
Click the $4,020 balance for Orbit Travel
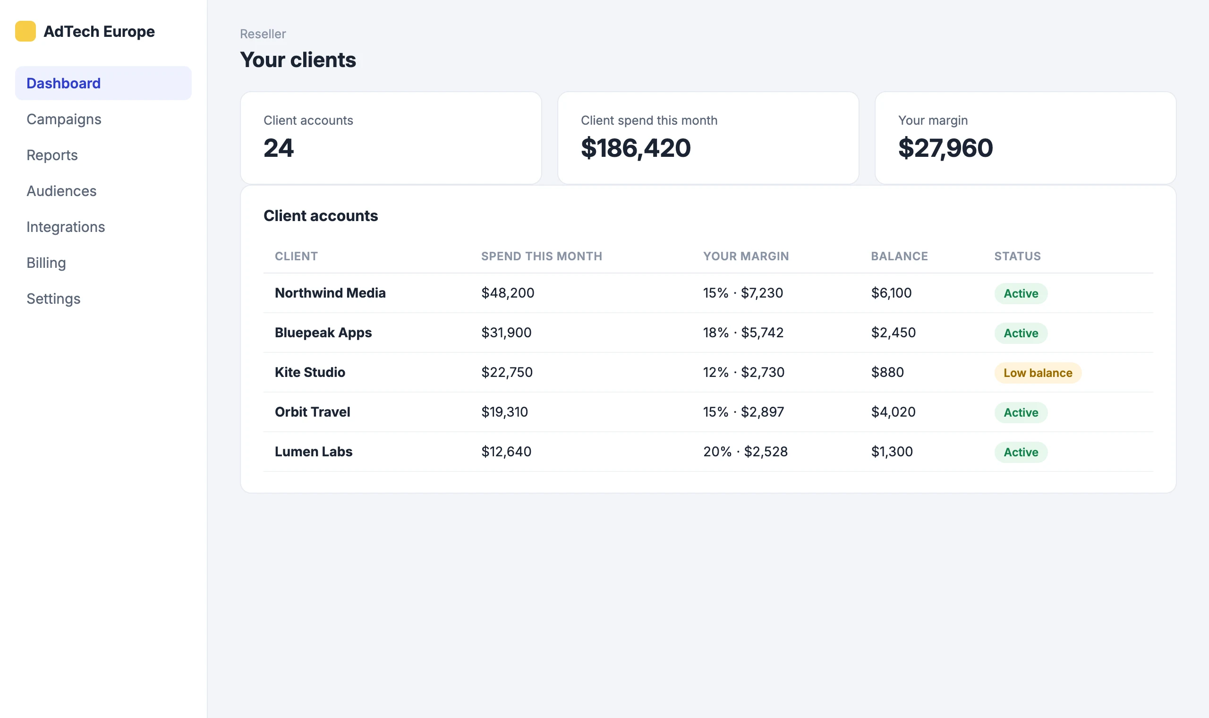tap(893, 412)
